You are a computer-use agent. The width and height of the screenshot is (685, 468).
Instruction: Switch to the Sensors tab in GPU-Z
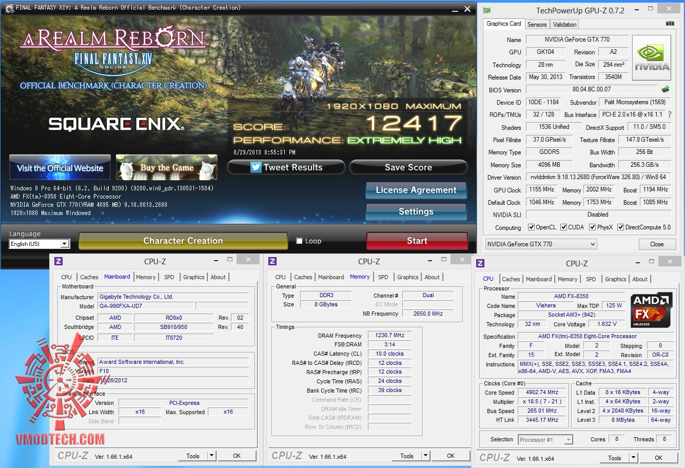[537, 25]
